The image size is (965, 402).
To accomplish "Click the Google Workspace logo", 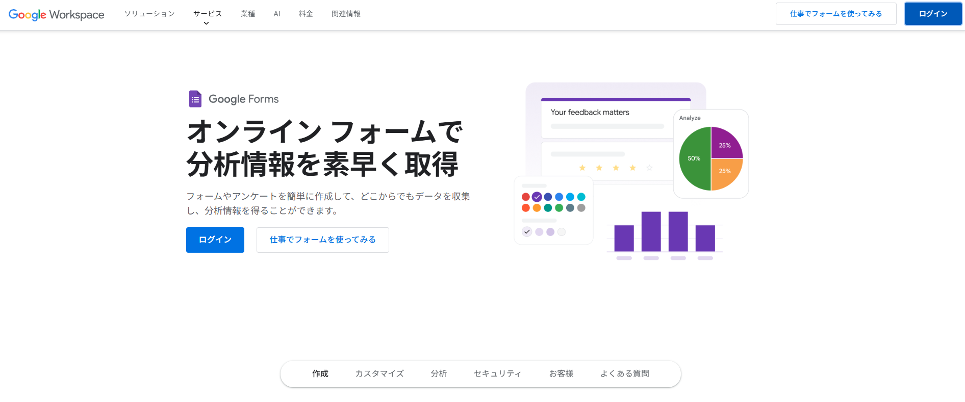I will tap(56, 14).
